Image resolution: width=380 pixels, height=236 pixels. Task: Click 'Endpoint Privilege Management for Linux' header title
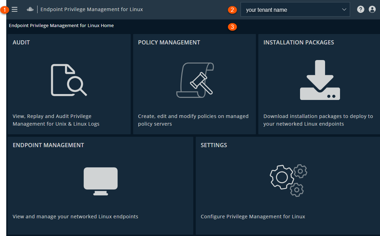91,9
